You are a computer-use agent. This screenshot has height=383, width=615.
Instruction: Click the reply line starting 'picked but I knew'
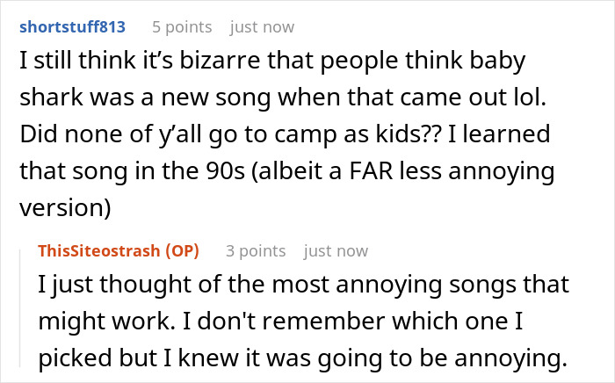(x=303, y=358)
